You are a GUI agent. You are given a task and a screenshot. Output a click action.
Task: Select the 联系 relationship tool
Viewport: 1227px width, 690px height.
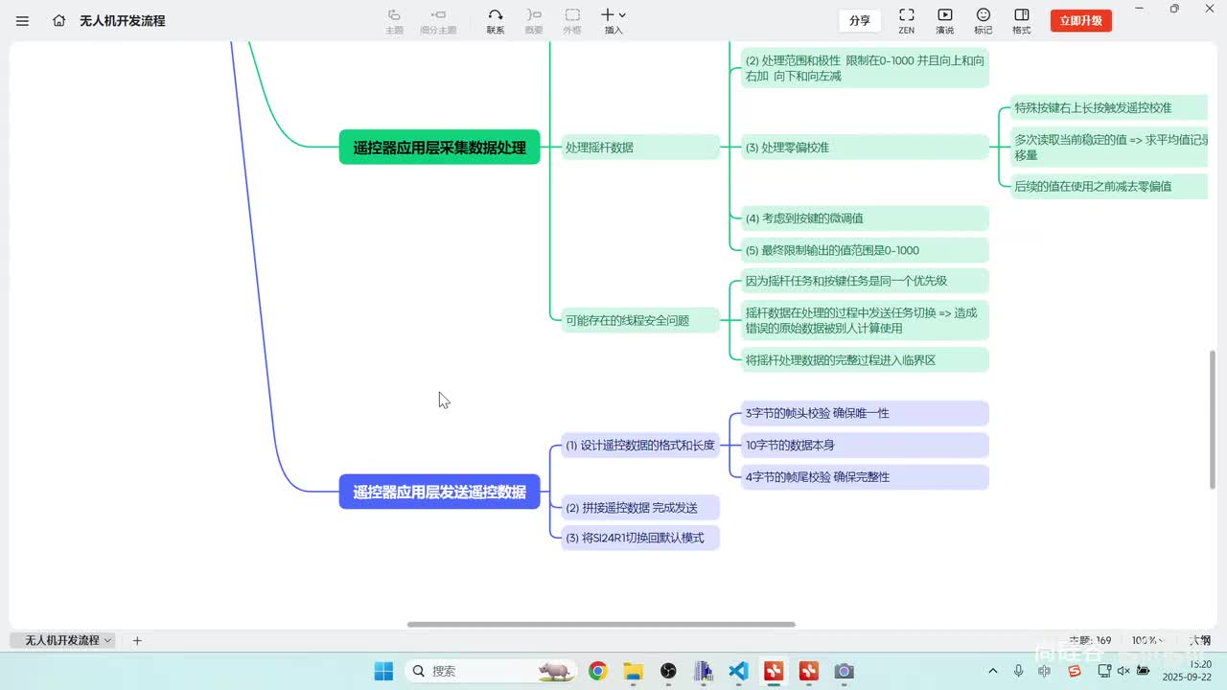(x=496, y=21)
